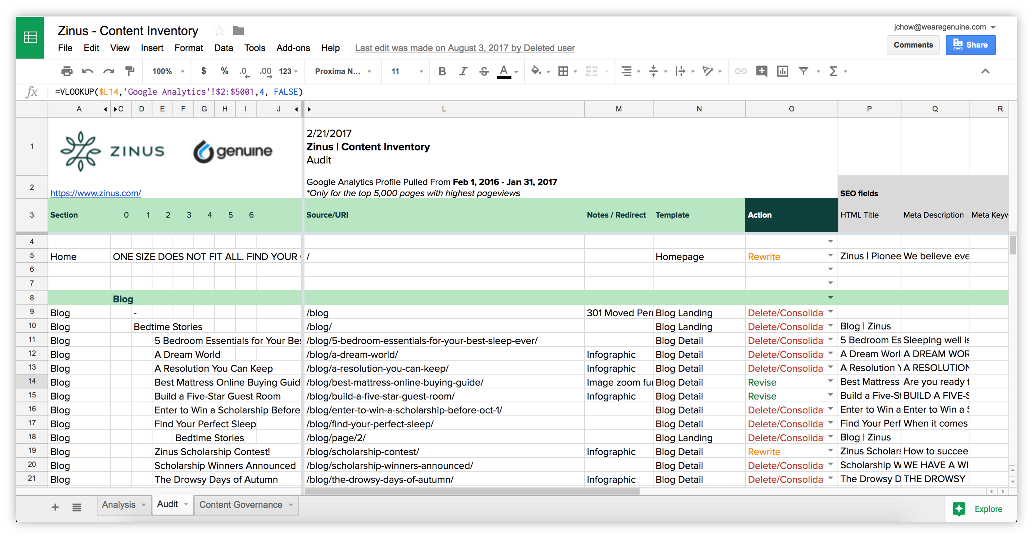
Task: Open font size 11 dropdown
Action: click(407, 71)
